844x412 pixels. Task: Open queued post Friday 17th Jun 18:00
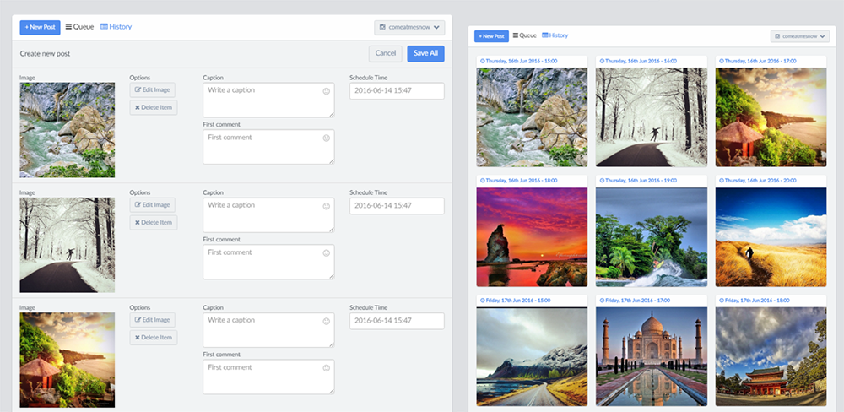coord(771,356)
